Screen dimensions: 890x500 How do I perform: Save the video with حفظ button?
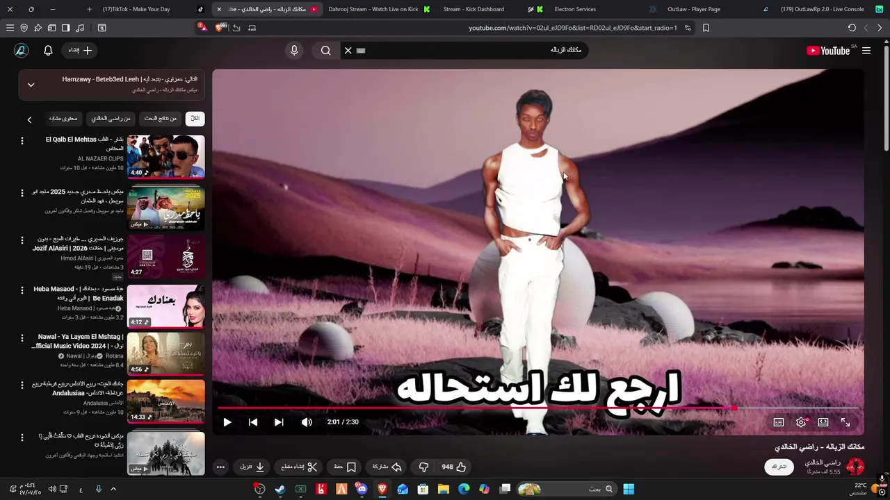[x=345, y=467]
